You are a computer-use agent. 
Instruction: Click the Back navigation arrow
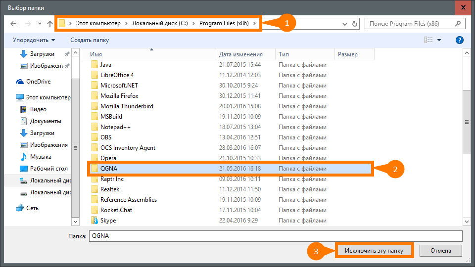click(x=13, y=24)
